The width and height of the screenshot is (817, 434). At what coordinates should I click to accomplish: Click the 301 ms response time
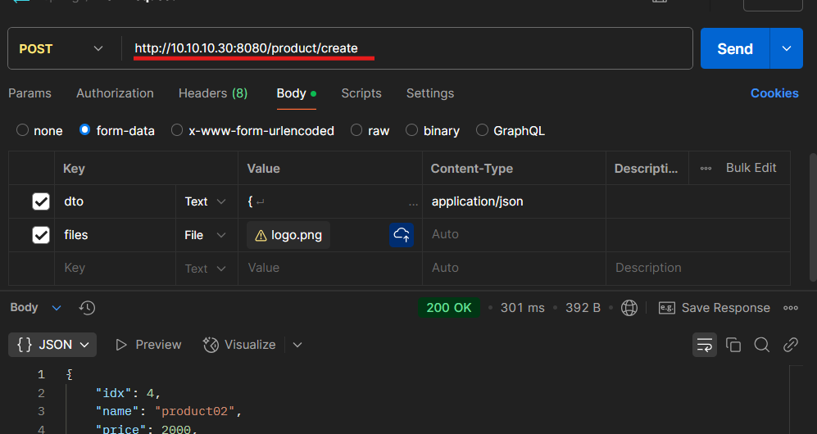click(x=522, y=308)
